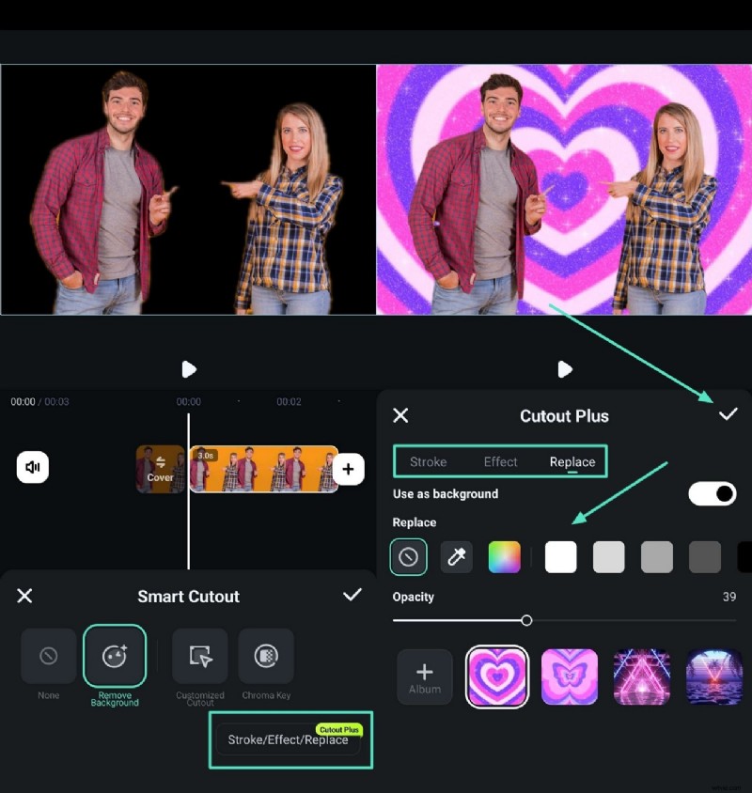
Task: Open Stroke/Effect/Replace Cutout Plus options
Action: [290, 740]
